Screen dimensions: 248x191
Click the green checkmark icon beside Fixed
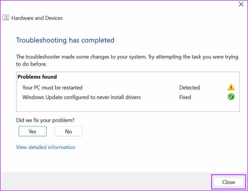[x=231, y=97]
